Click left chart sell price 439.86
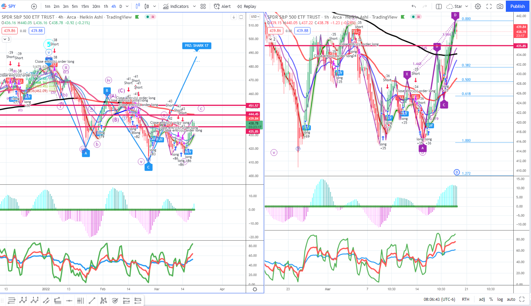This screenshot has height=306, width=531. pos(9,31)
